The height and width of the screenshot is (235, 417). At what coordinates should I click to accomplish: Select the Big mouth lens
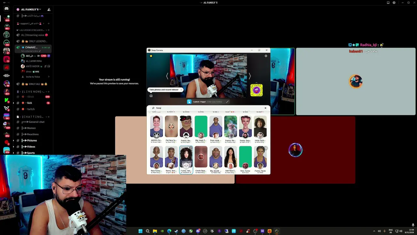point(216,160)
